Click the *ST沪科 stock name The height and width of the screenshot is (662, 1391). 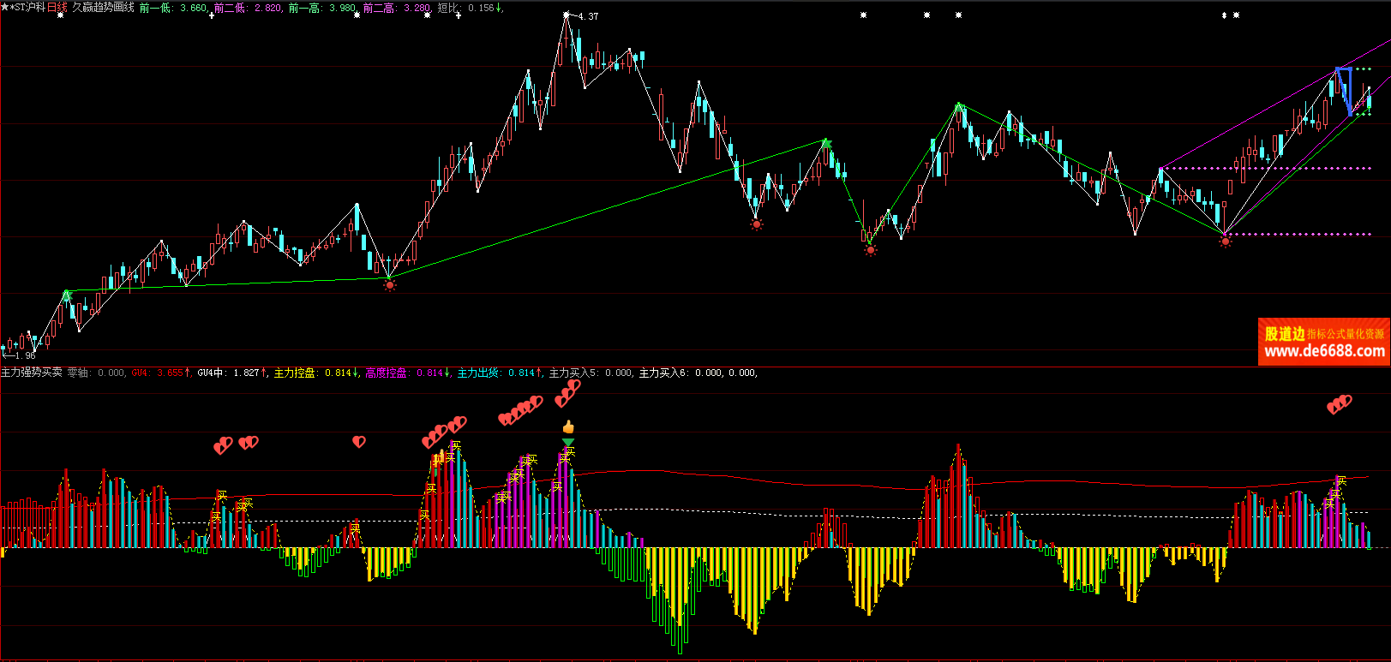pyautogui.click(x=25, y=8)
